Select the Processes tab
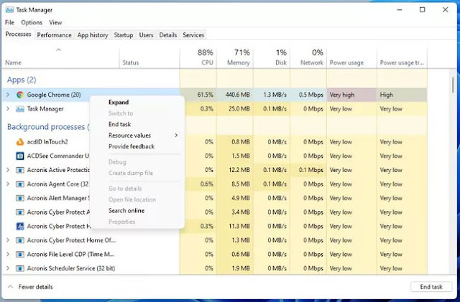This screenshot has width=460, height=302. [18, 34]
